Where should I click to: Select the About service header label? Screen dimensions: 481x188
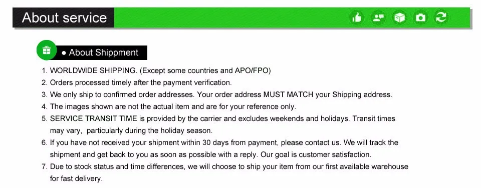[x=64, y=18]
